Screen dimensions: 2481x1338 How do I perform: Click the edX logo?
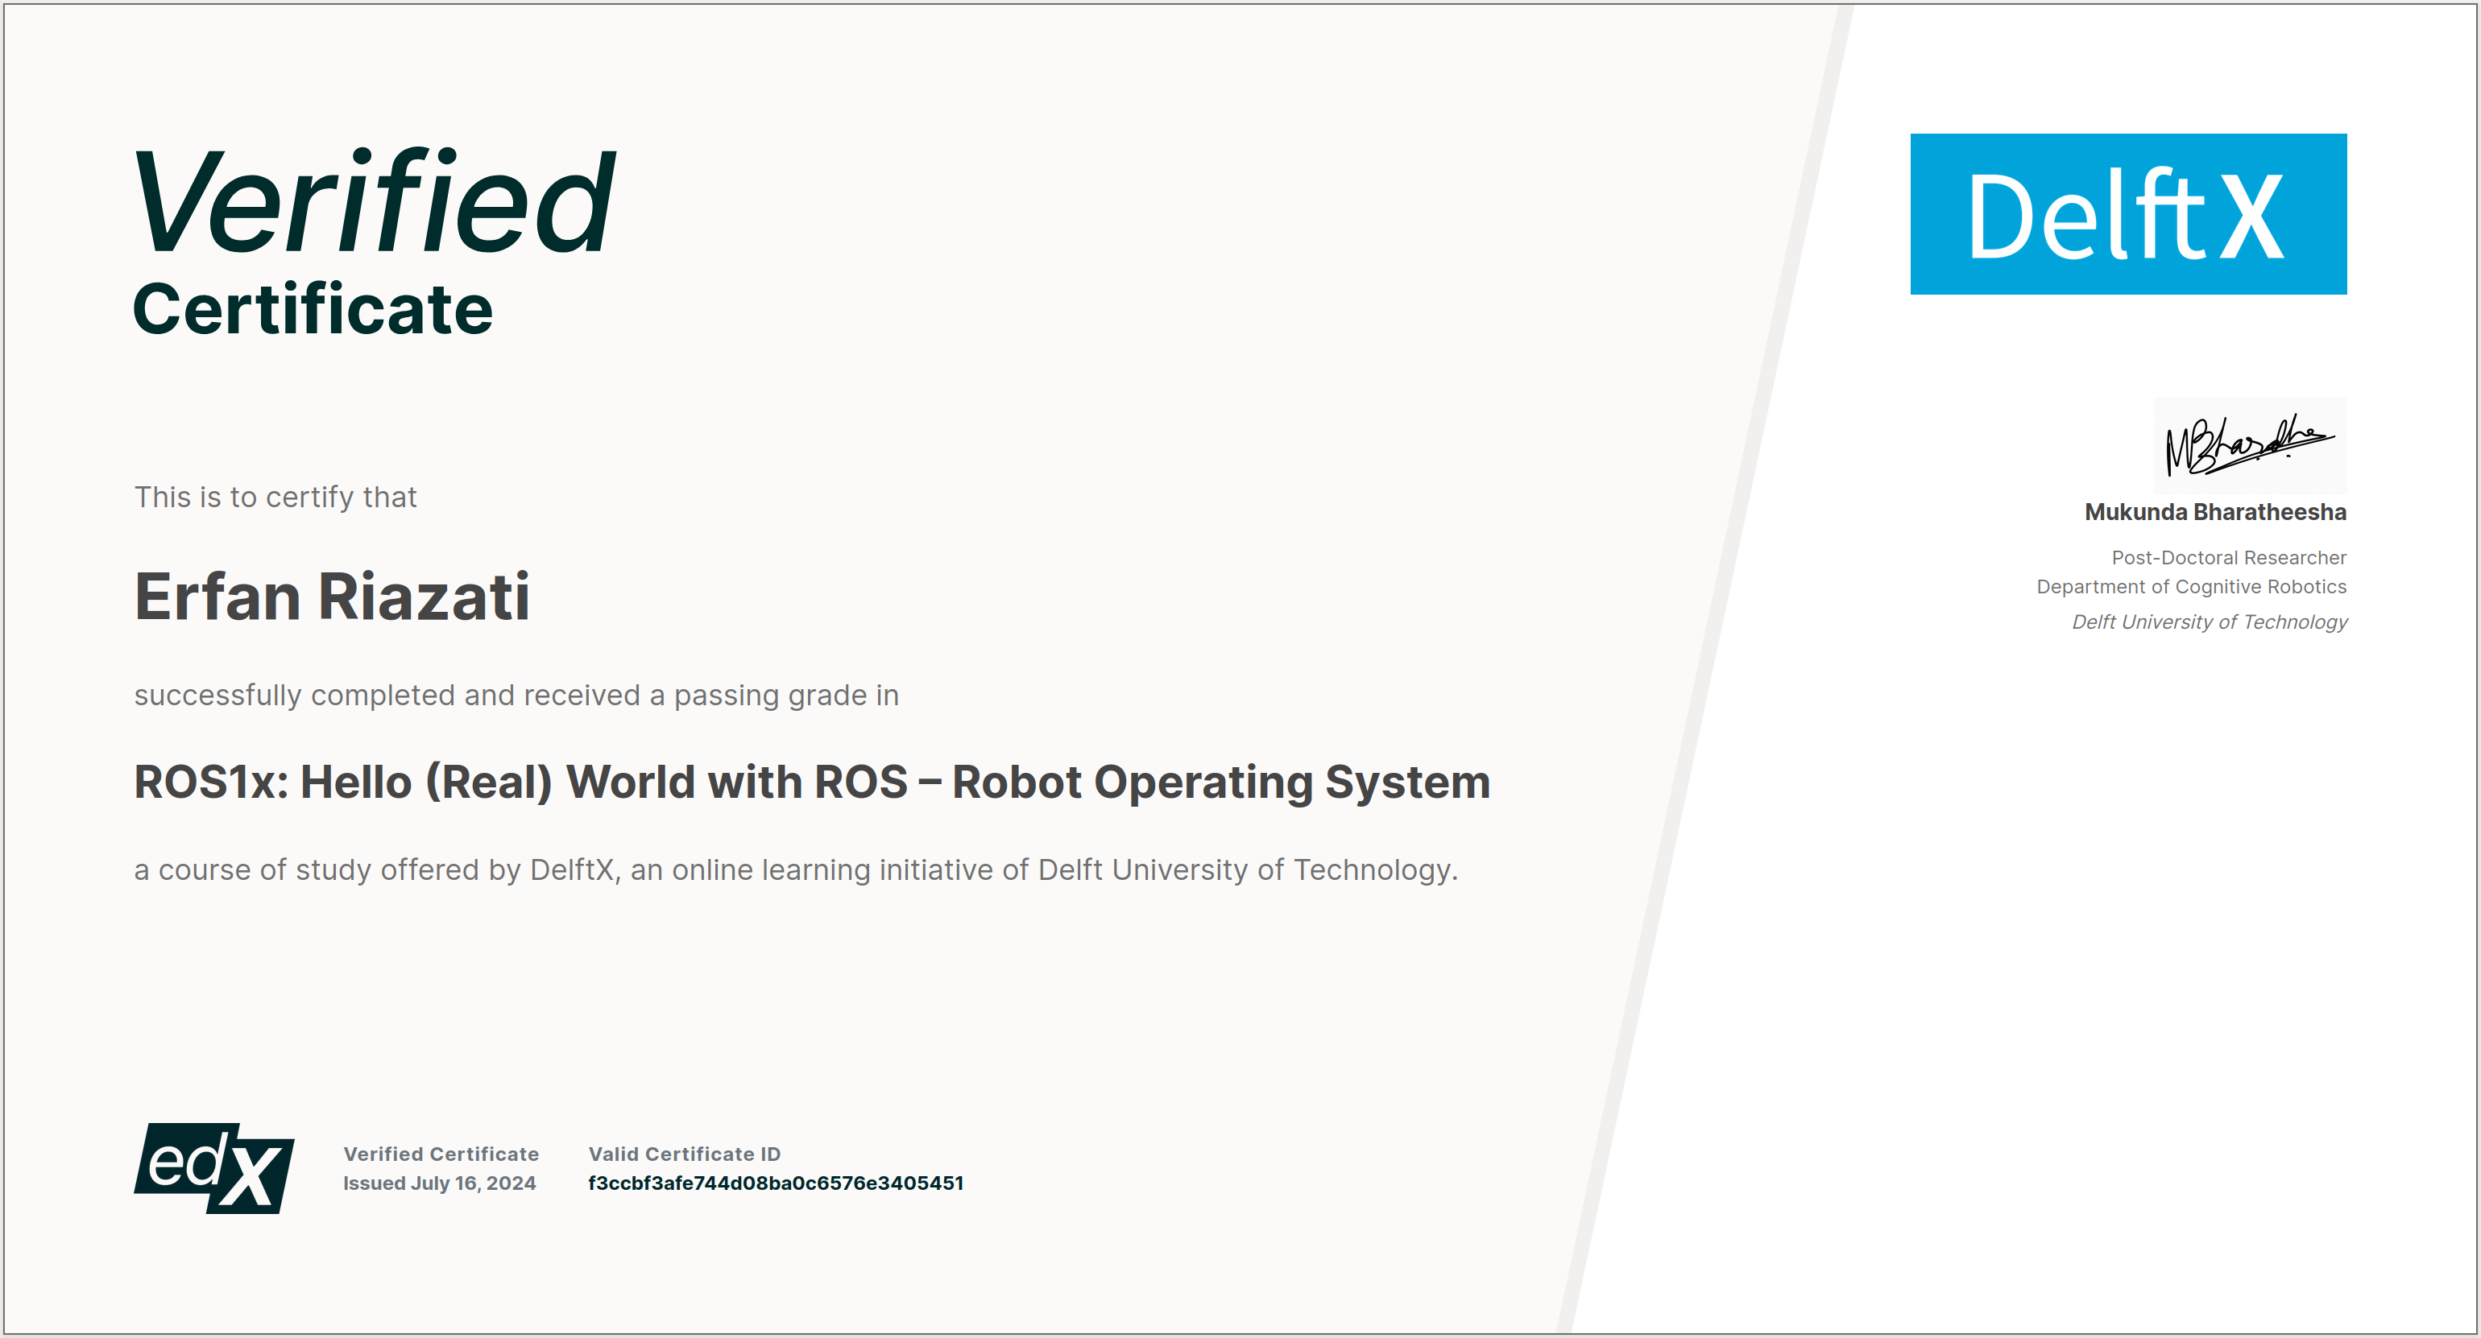[213, 1167]
